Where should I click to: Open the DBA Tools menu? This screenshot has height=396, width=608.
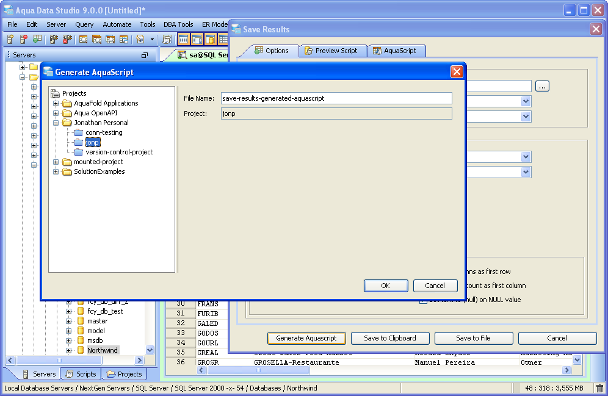[x=178, y=24]
